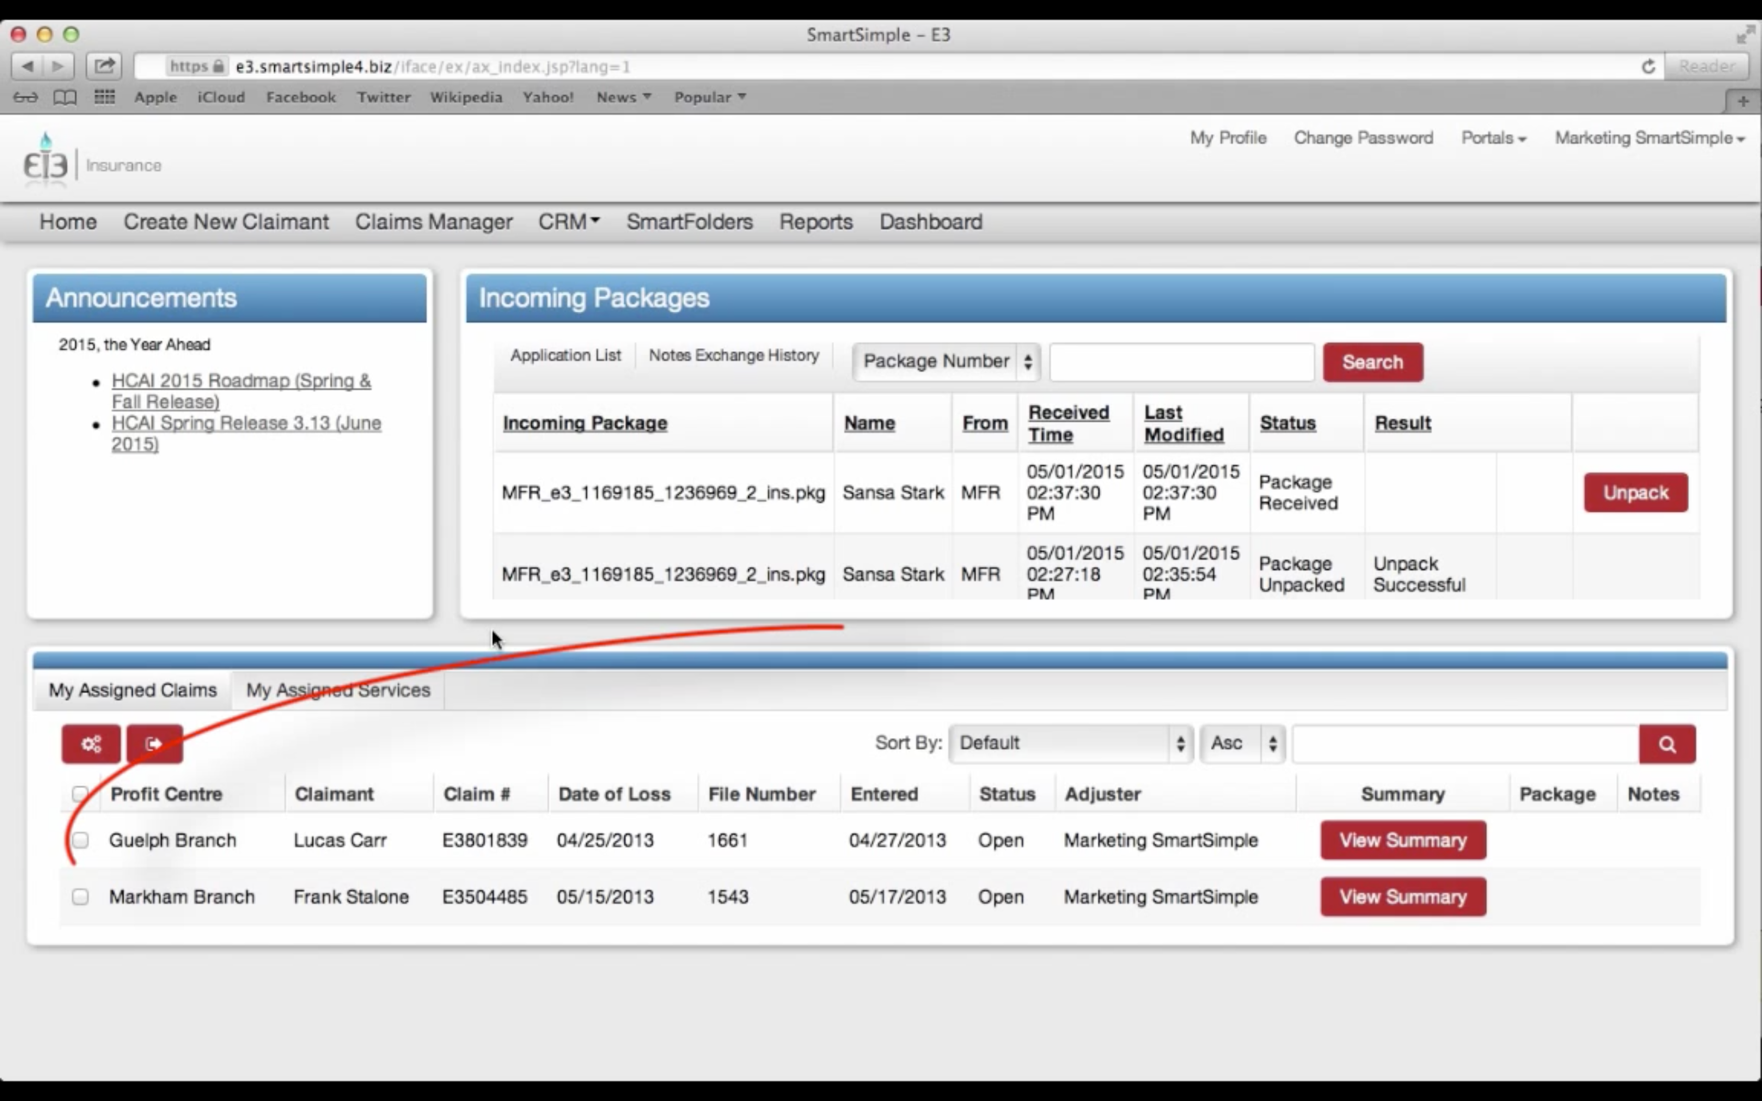Open HCAI 2015 Roadmap announcement link

click(240, 390)
